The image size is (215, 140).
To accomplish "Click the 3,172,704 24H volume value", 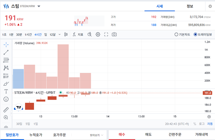I will tap(196, 17).
